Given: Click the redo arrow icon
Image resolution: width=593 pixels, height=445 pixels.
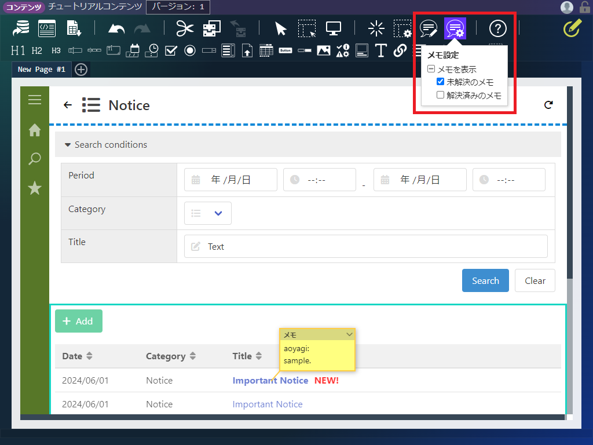Looking at the screenshot, I should click(142, 29).
